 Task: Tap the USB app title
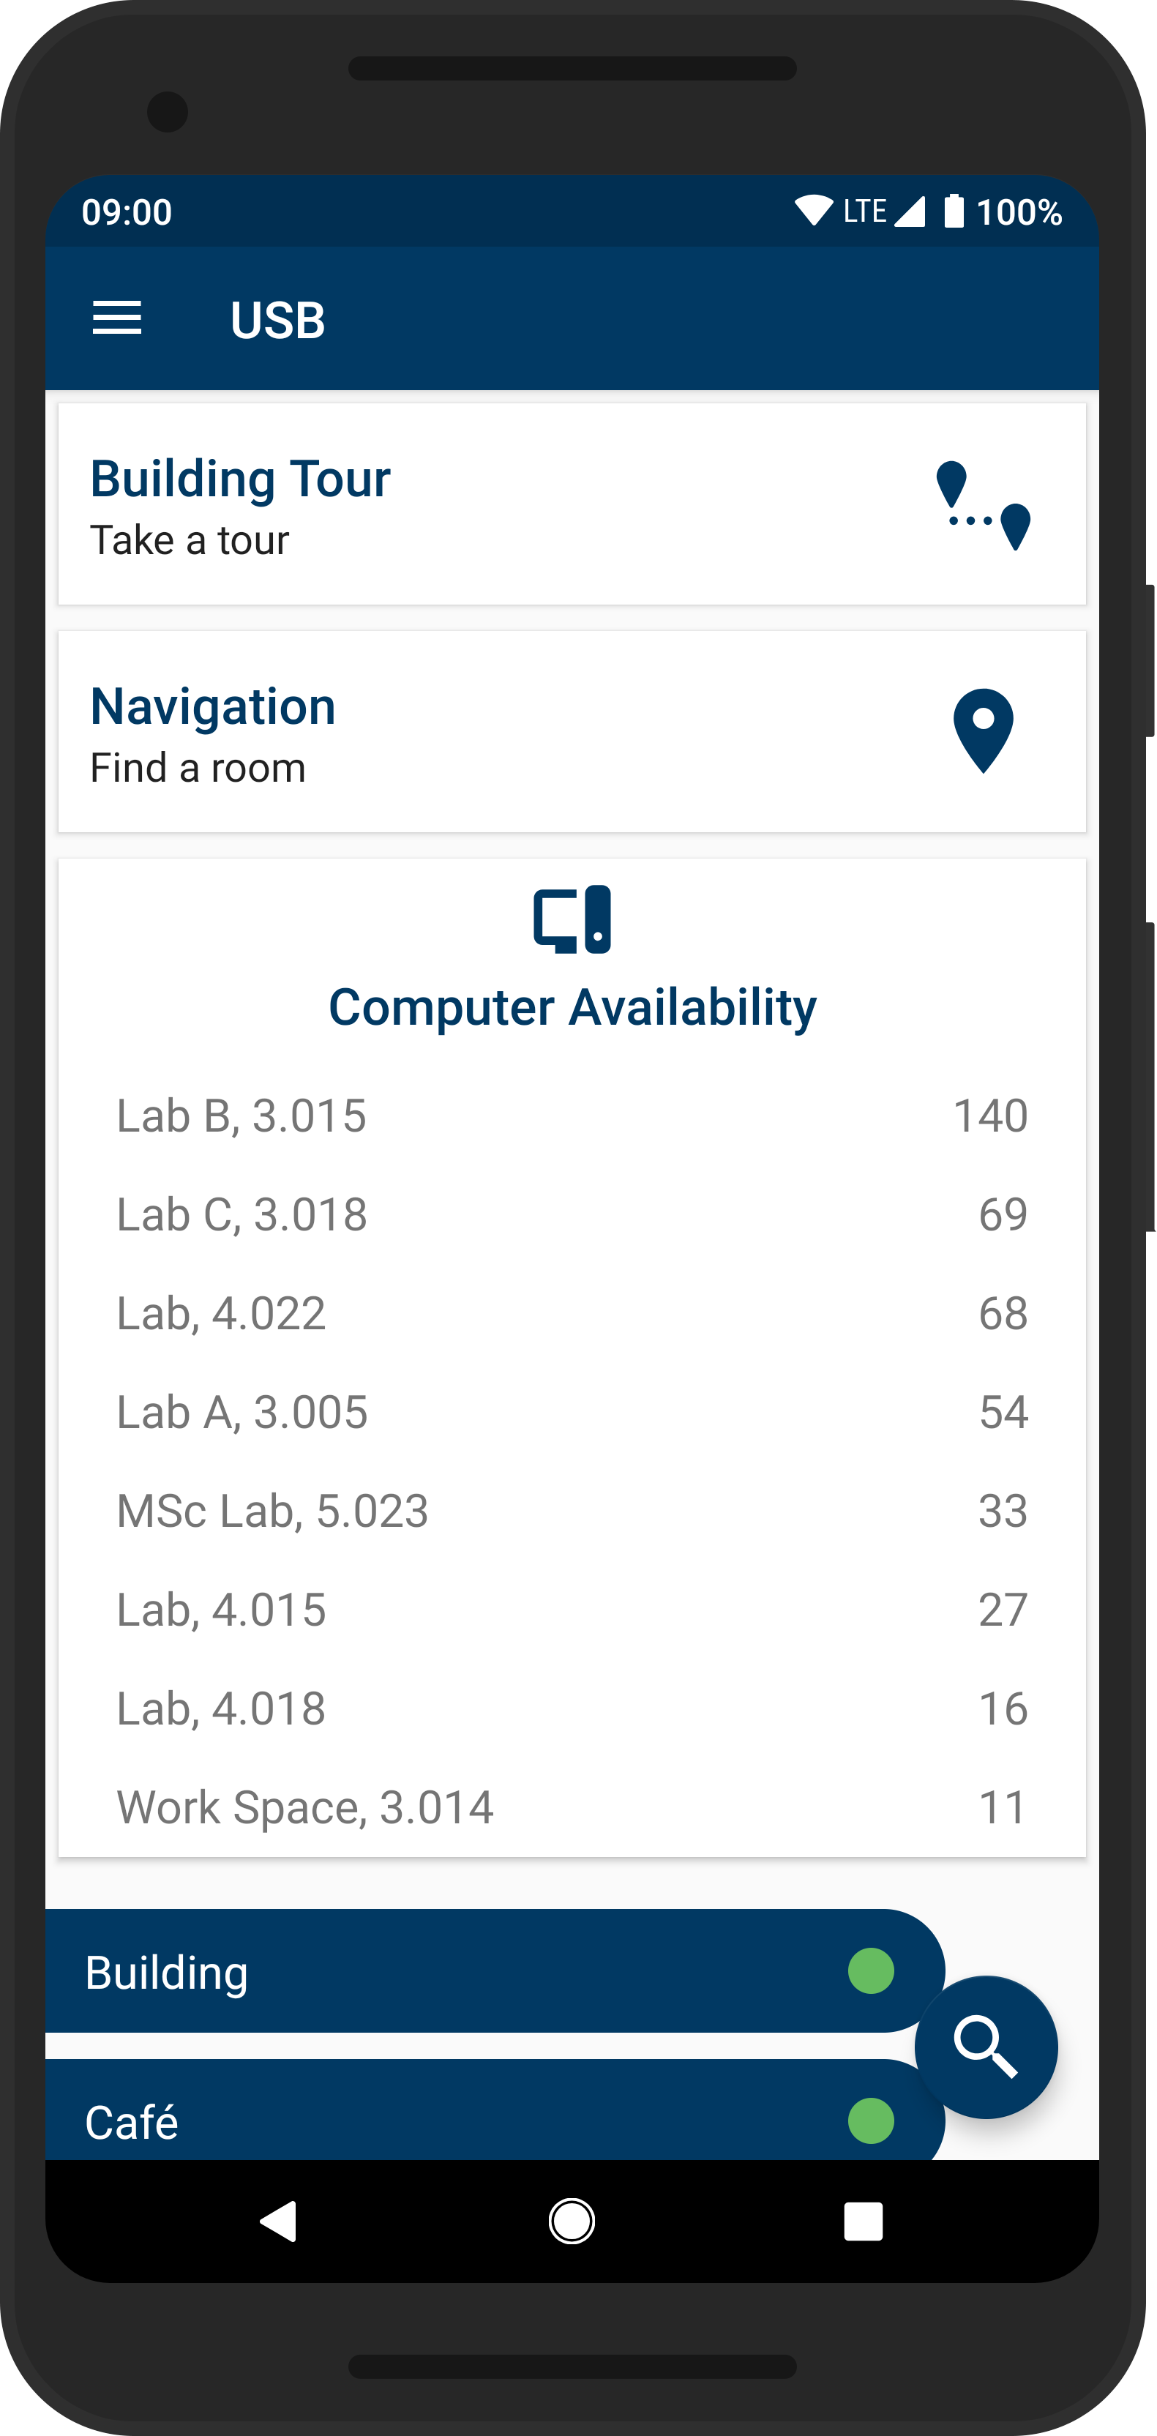point(278,321)
